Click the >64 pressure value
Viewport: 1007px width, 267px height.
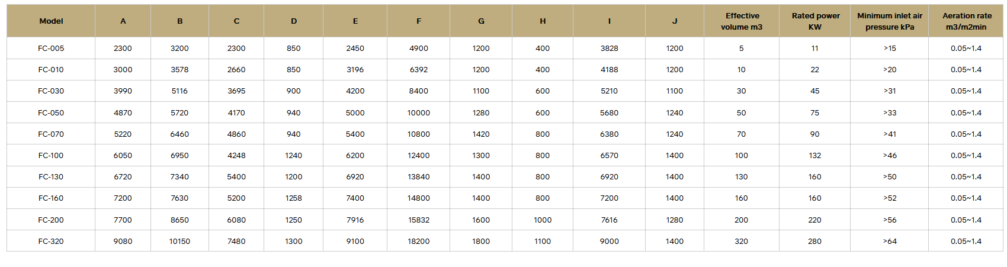(890, 242)
